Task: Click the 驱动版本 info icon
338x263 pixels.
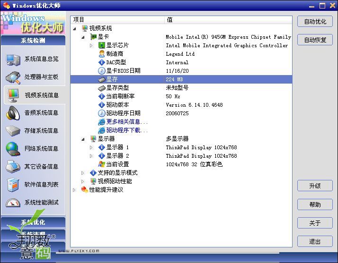Action: [x=101, y=105]
